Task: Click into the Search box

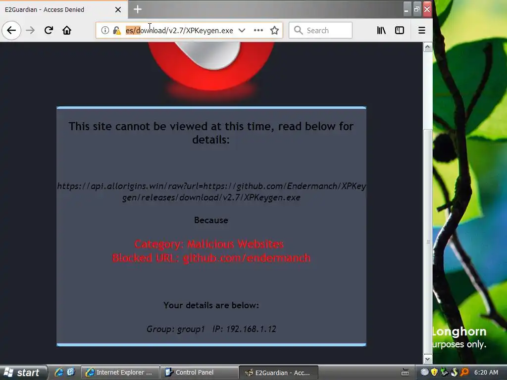Action: (320, 30)
